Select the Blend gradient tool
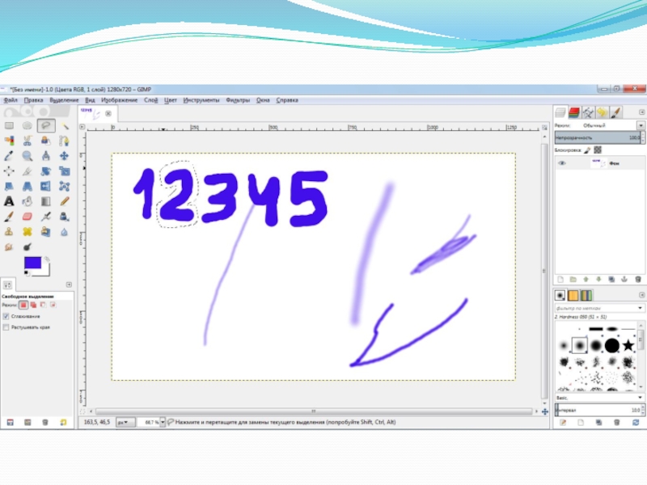Screen dimensions: 647x485 click(46, 201)
